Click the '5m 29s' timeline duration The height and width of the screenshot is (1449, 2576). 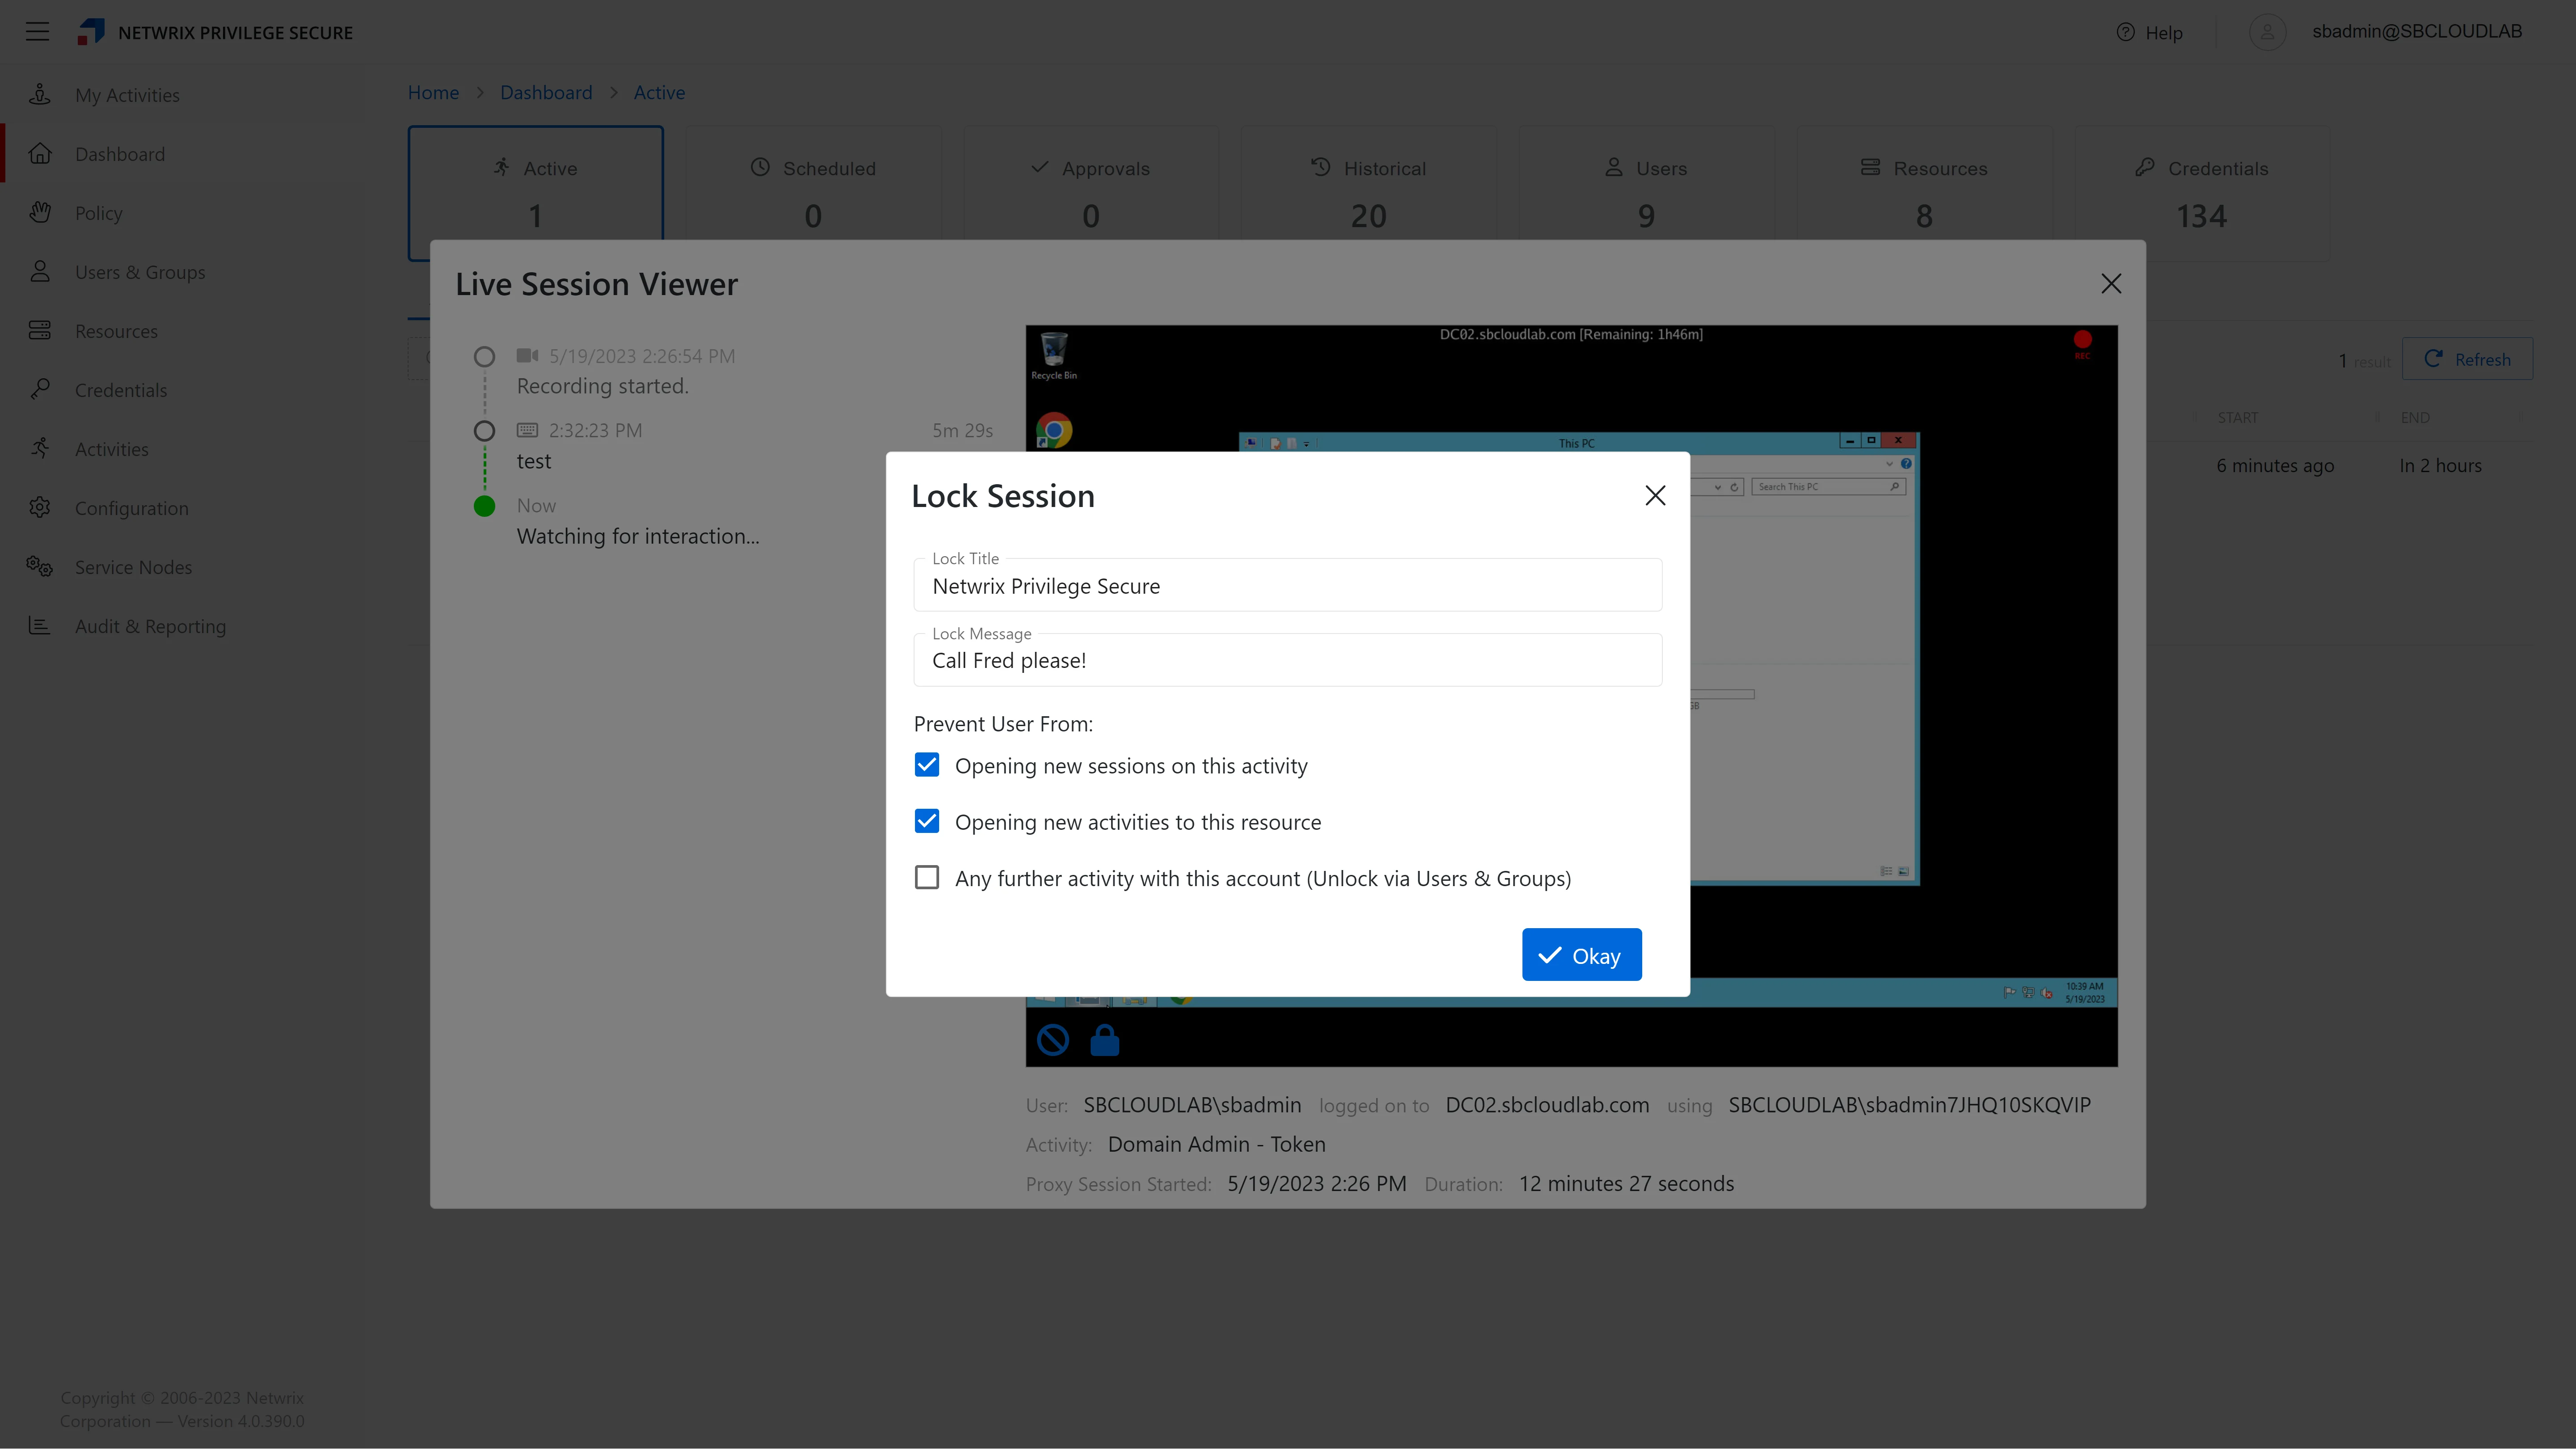pyautogui.click(x=962, y=431)
